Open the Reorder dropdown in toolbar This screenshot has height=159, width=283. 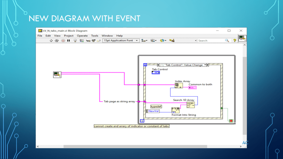point(163,41)
